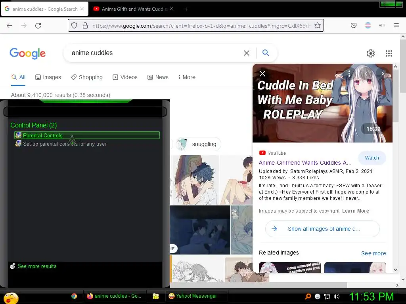Close the image preview panel with X
Viewport: 406px width, 304px height.
pyautogui.click(x=262, y=74)
